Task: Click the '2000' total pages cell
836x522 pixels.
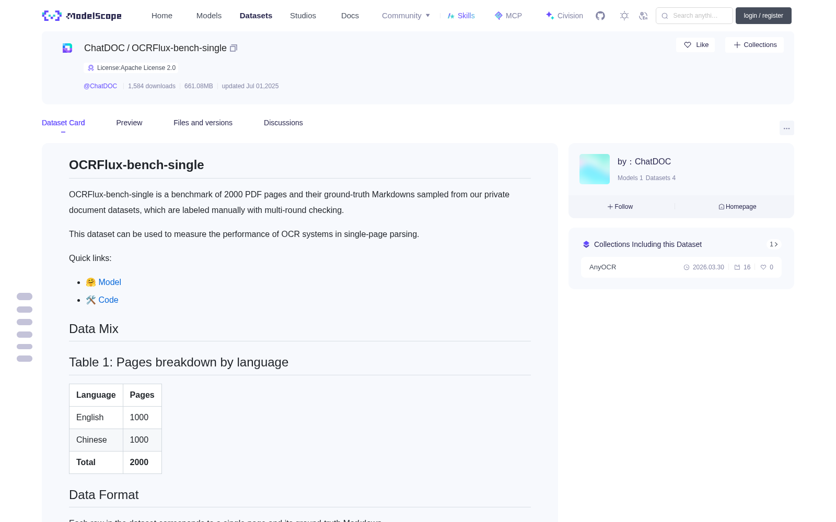Action: 142,462
